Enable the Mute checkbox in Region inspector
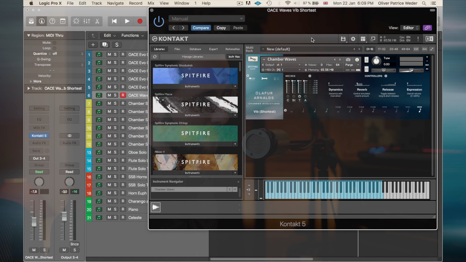466x262 pixels. pyautogui.click(x=54, y=43)
